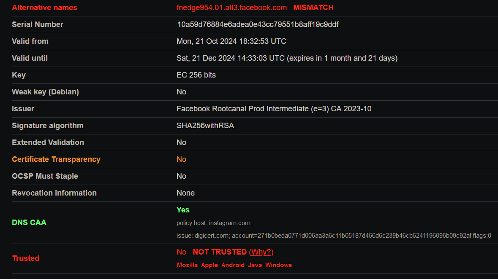Image resolution: width=498 pixels, height=279 pixels.
Task: Click the green "Yes" DNS CAA value
Action: [183, 210]
